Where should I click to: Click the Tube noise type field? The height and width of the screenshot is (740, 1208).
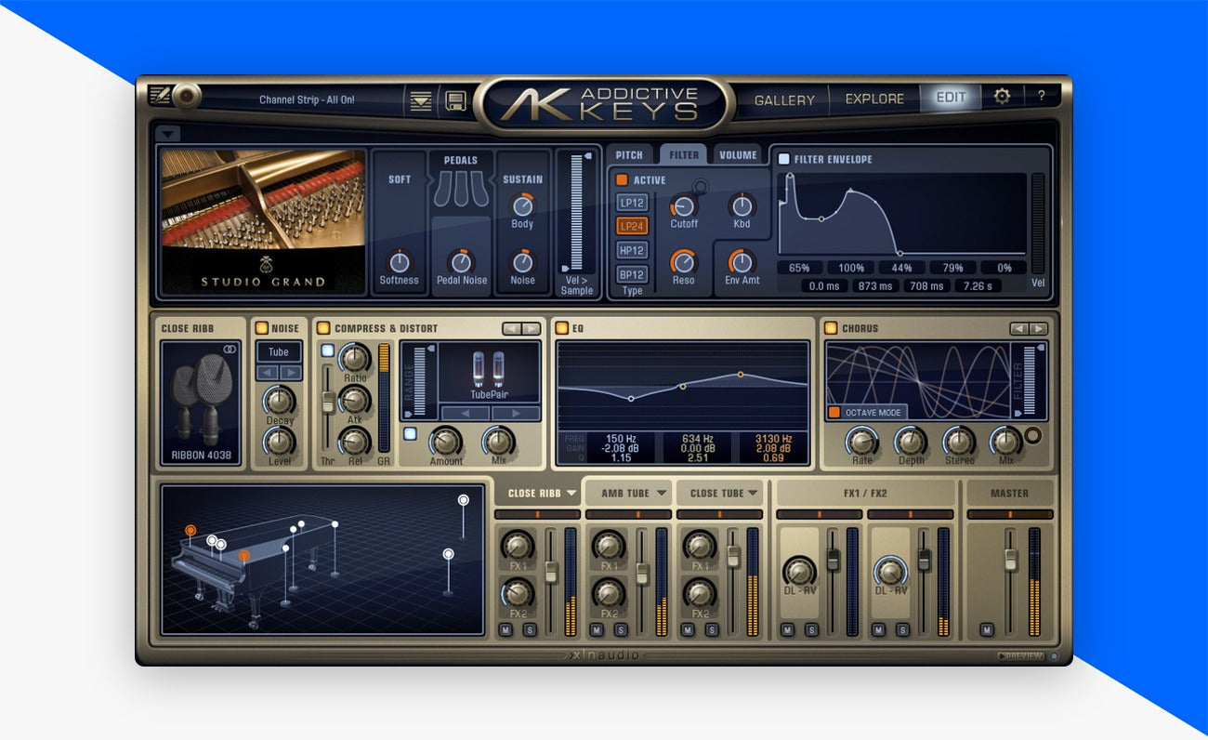point(279,352)
